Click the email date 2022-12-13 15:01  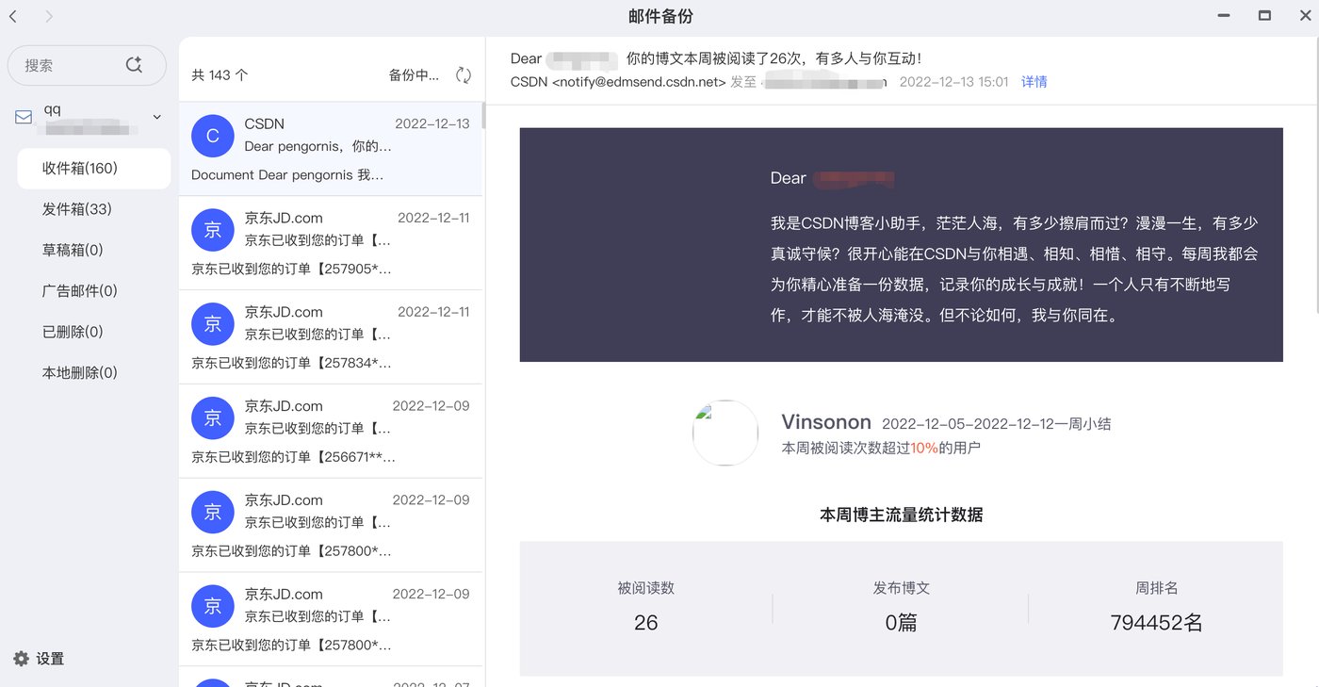tap(954, 82)
